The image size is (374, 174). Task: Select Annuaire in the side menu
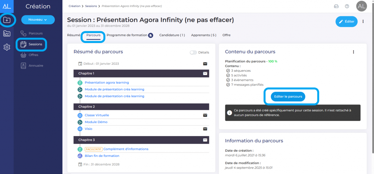coord(36,66)
